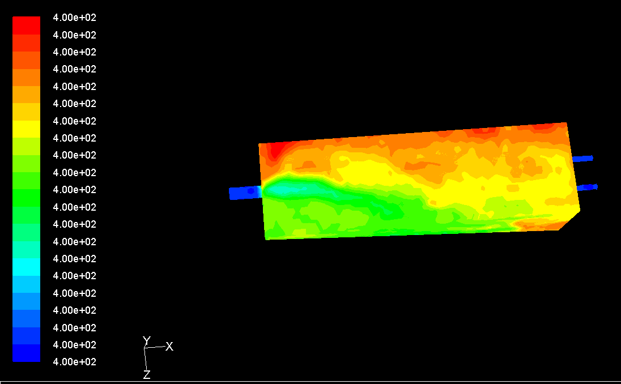Select the origin of the axis triad
This screenshot has width=621, height=384.
(x=145, y=348)
